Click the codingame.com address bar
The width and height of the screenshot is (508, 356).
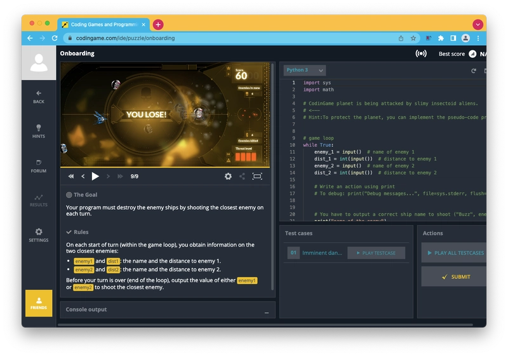coord(241,38)
